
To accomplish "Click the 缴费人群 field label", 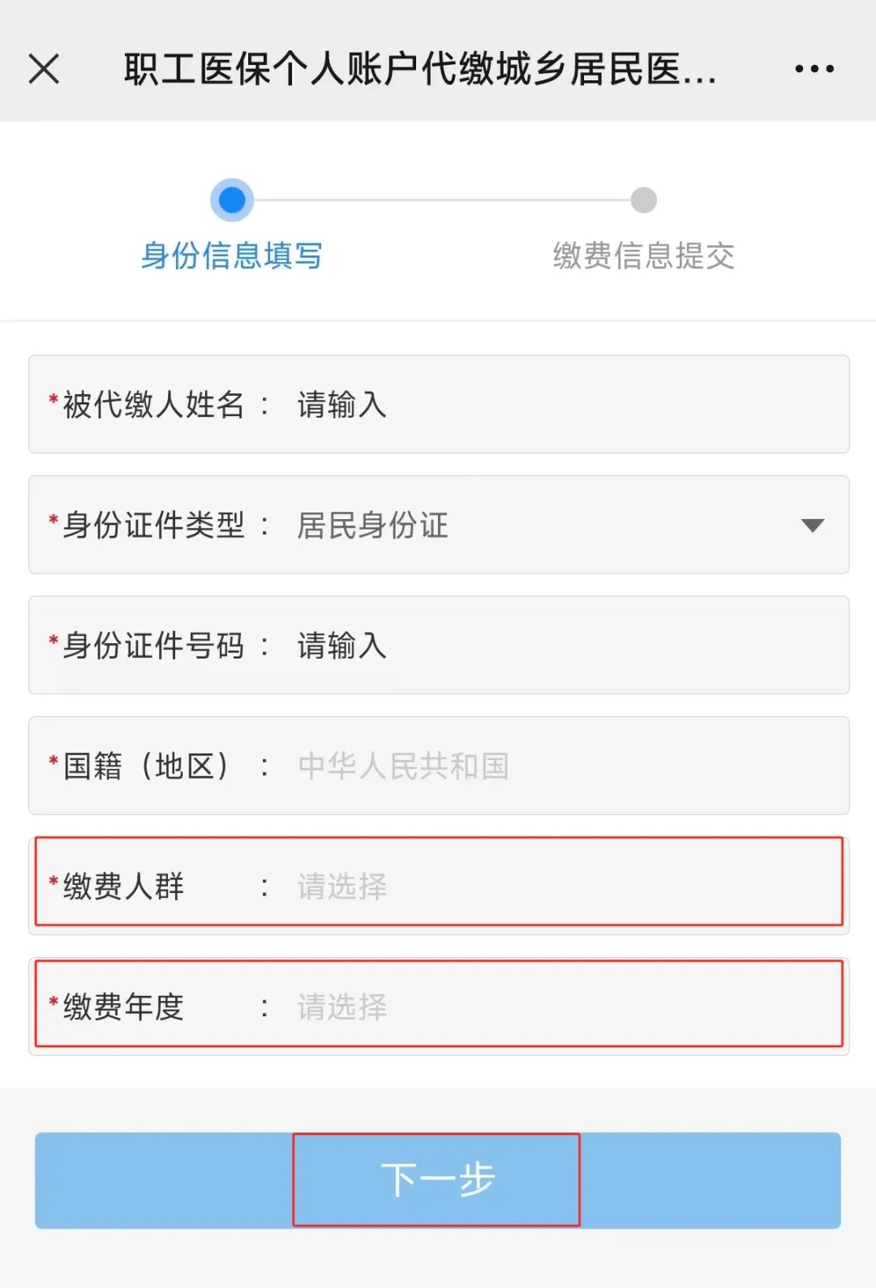I will click(123, 886).
